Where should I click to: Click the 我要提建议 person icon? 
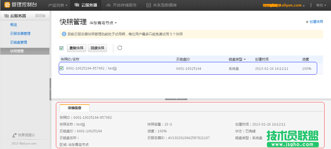[x=14, y=135]
